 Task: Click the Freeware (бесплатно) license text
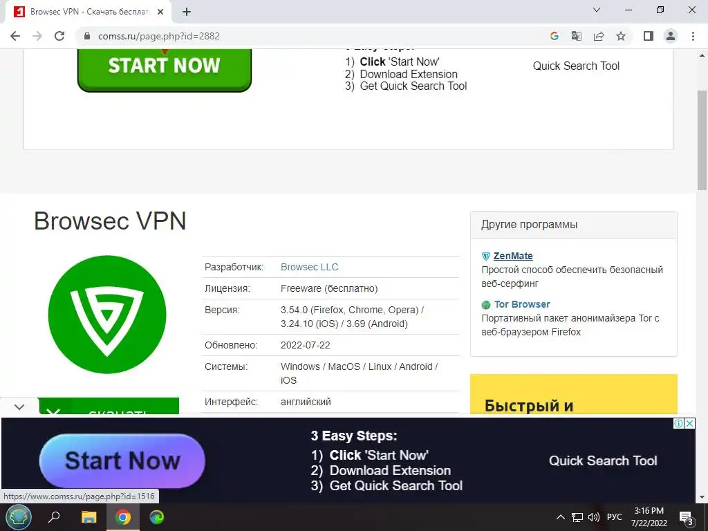pyautogui.click(x=329, y=288)
